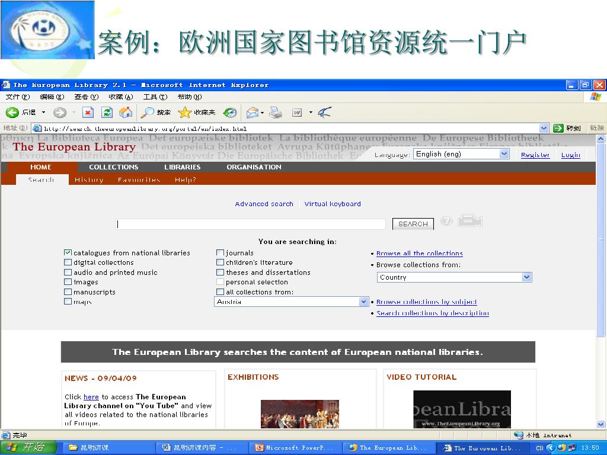The width and height of the screenshot is (607, 455).
Task: Open the History clock icon
Action: tap(230, 113)
